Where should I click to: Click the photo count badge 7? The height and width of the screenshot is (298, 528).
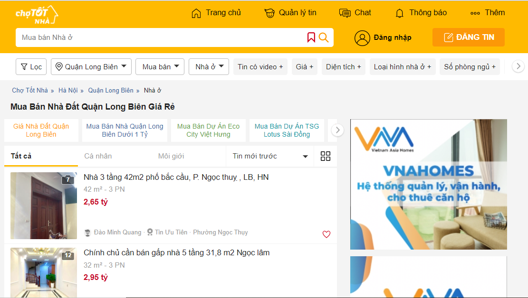[x=67, y=180]
